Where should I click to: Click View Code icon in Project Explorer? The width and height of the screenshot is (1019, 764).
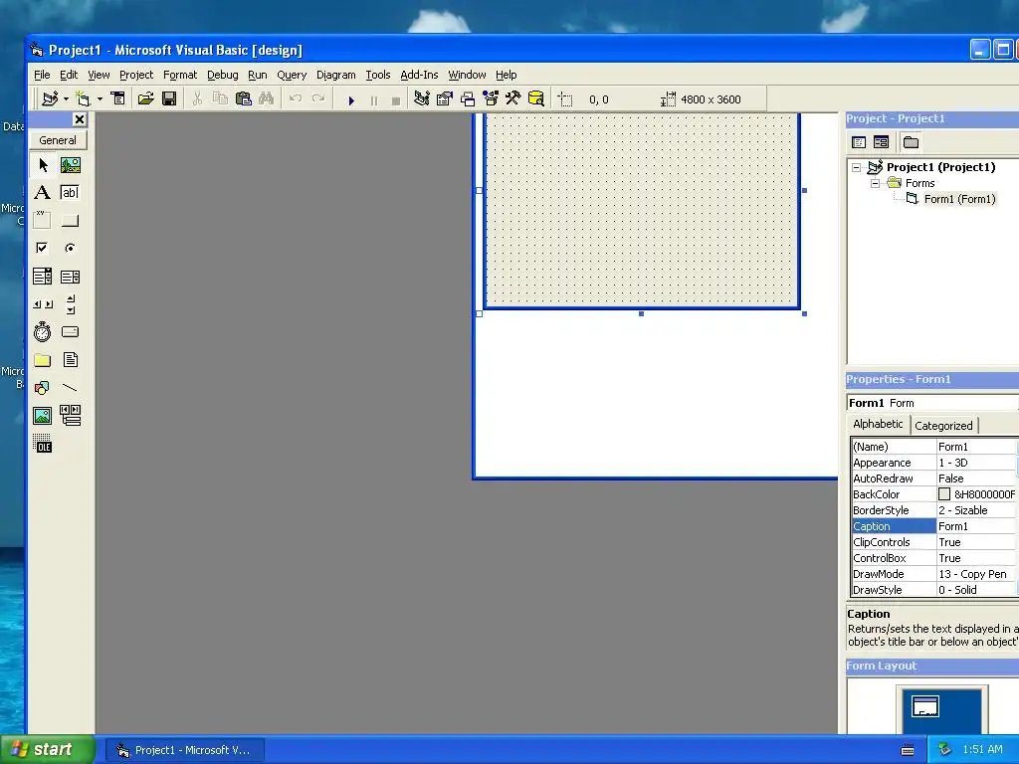pyautogui.click(x=859, y=142)
